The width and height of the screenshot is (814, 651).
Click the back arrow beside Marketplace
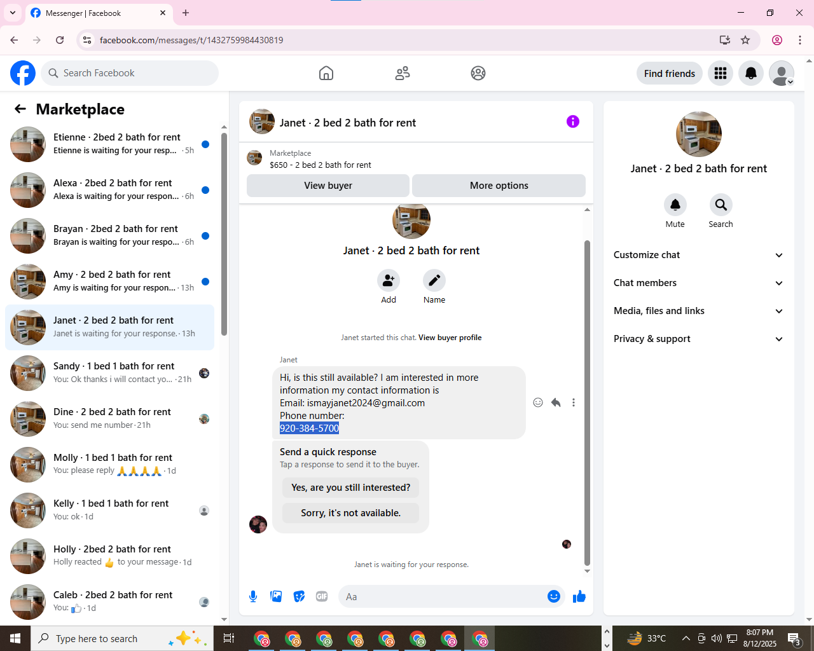pyautogui.click(x=20, y=109)
